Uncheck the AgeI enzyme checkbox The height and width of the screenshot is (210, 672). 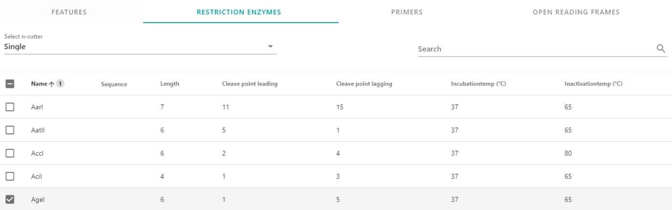coord(10,199)
